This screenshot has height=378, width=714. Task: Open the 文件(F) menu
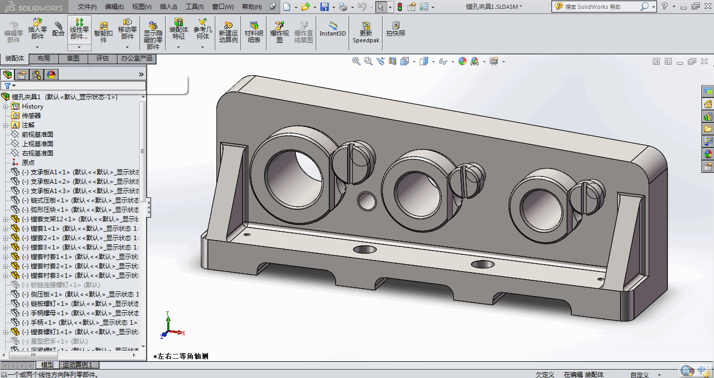point(87,7)
